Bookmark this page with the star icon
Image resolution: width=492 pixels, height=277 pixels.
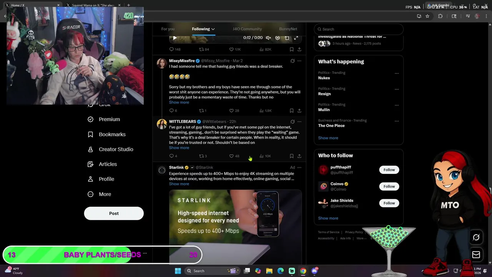427,16
